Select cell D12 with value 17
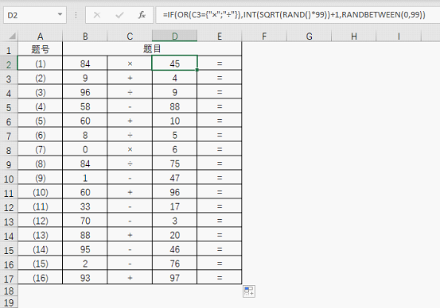The image size is (440, 308). (x=174, y=206)
